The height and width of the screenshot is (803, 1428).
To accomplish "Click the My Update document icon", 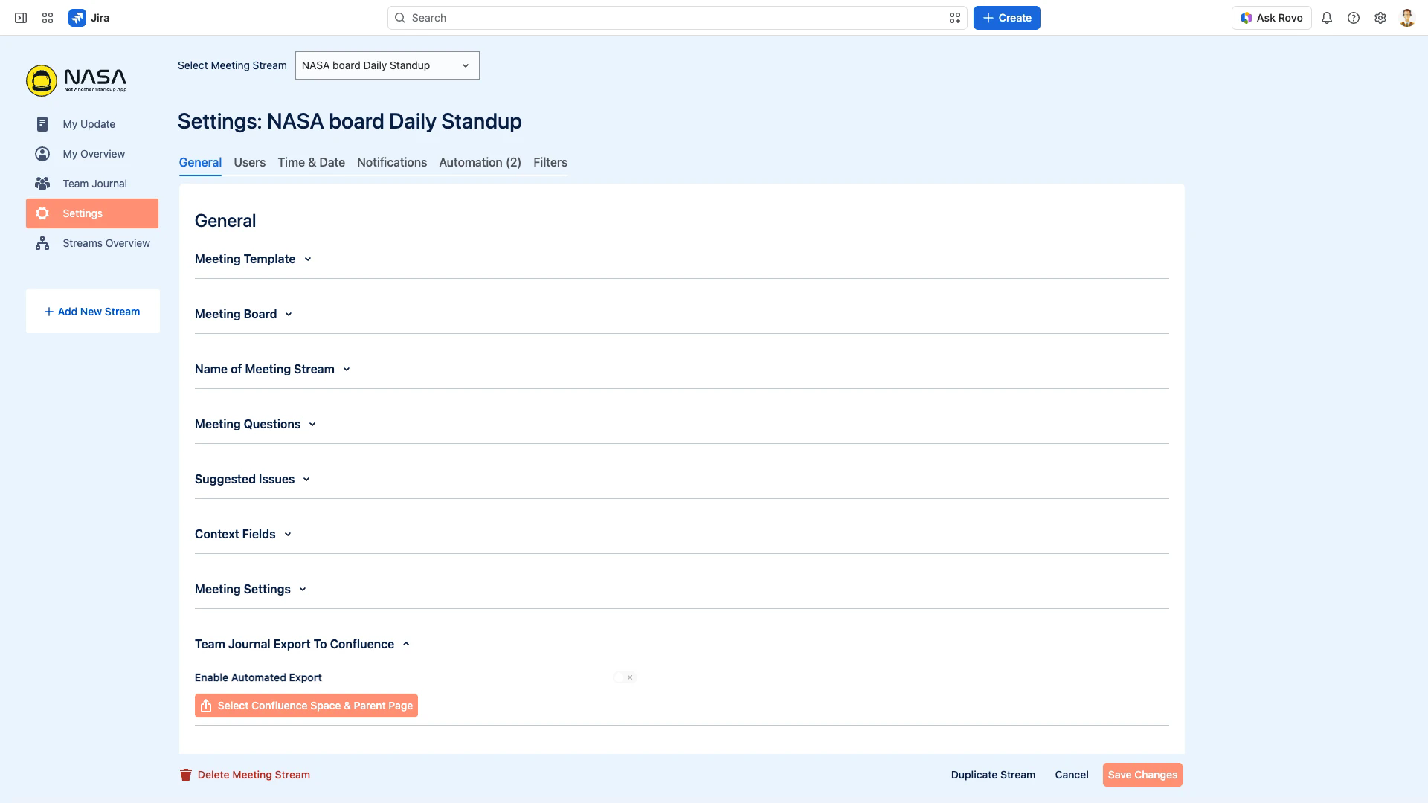I will (x=42, y=124).
